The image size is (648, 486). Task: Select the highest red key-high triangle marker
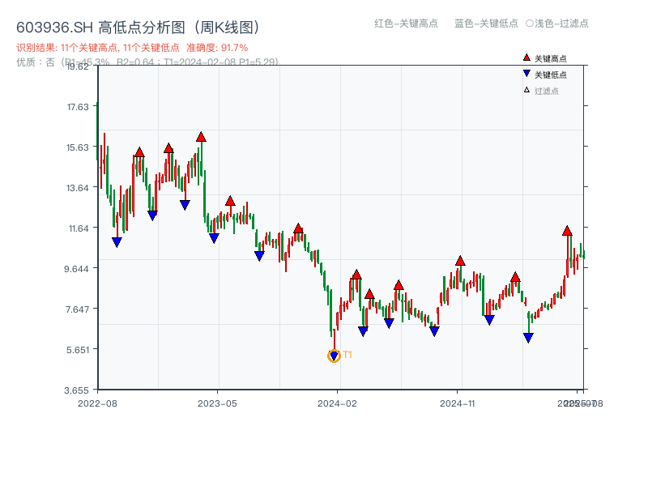[201, 137]
